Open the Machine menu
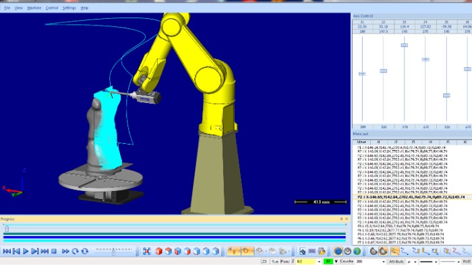Screen dimensions: 472x265 (x=34, y=8)
